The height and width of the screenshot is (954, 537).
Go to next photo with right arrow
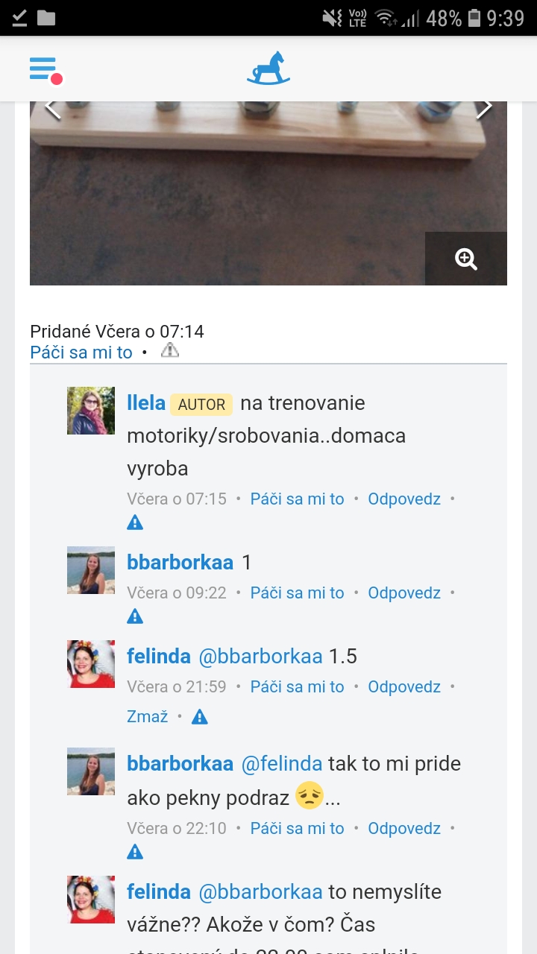pyautogui.click(x=485, y=108)
